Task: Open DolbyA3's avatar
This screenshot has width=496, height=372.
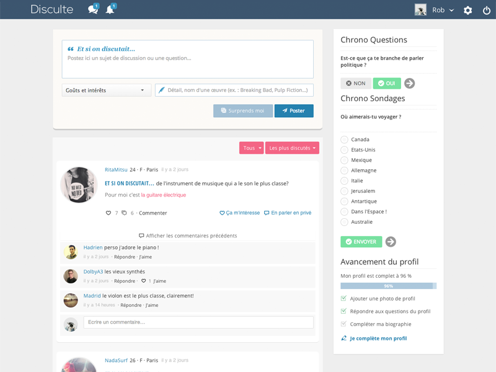Action: pyautogui.click(x=71, y=276)
